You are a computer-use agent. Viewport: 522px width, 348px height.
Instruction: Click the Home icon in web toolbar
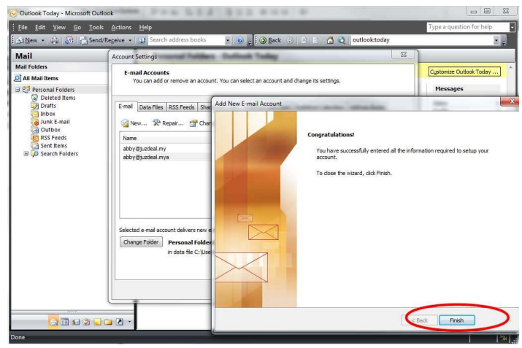(x=330, y=40)
